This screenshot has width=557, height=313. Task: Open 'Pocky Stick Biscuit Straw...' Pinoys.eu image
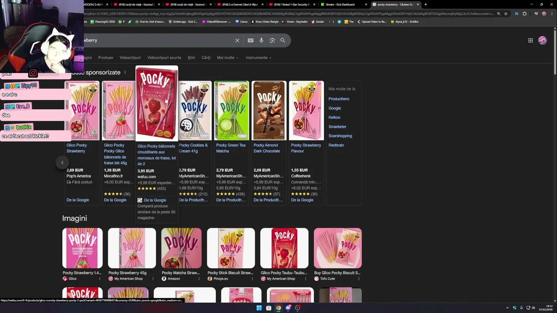231,248
